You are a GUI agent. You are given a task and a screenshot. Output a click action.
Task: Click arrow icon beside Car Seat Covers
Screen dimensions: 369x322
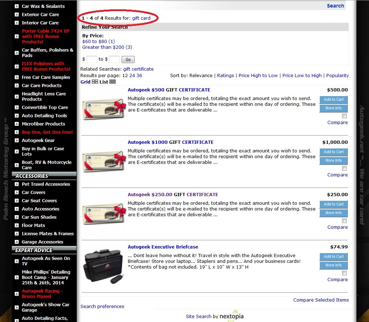[17, 201]
